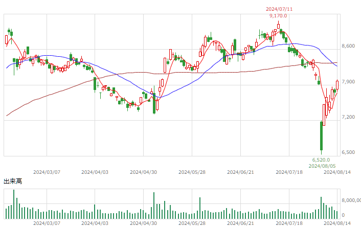Click 2024/03/07 under the price chart
Viewport: 361px width, 228px height.
[x=47, y=172]
